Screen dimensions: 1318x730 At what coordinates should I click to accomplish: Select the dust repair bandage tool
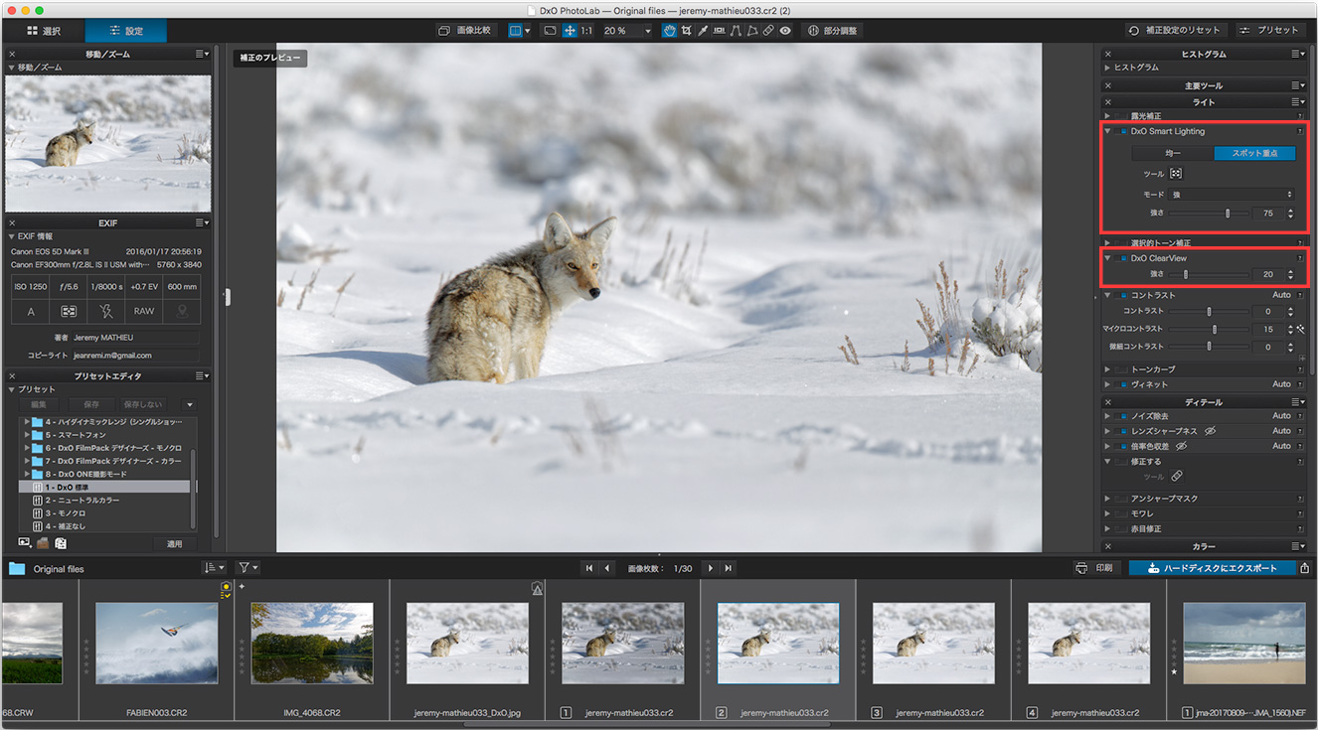(768, 31)
